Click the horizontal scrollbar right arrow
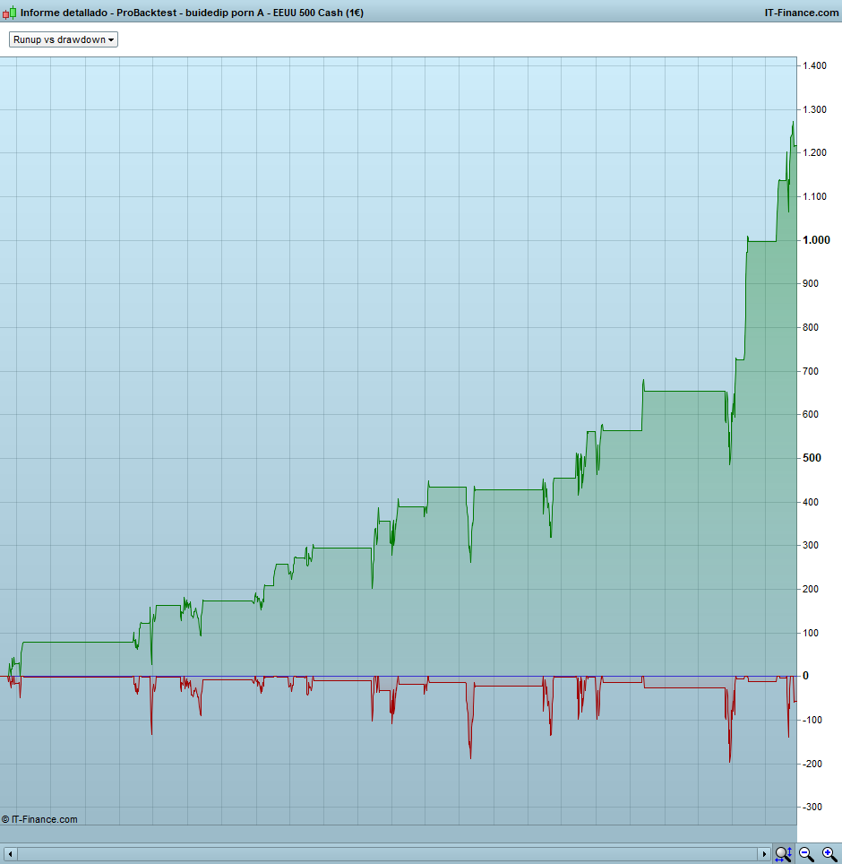 coord(764,854)
